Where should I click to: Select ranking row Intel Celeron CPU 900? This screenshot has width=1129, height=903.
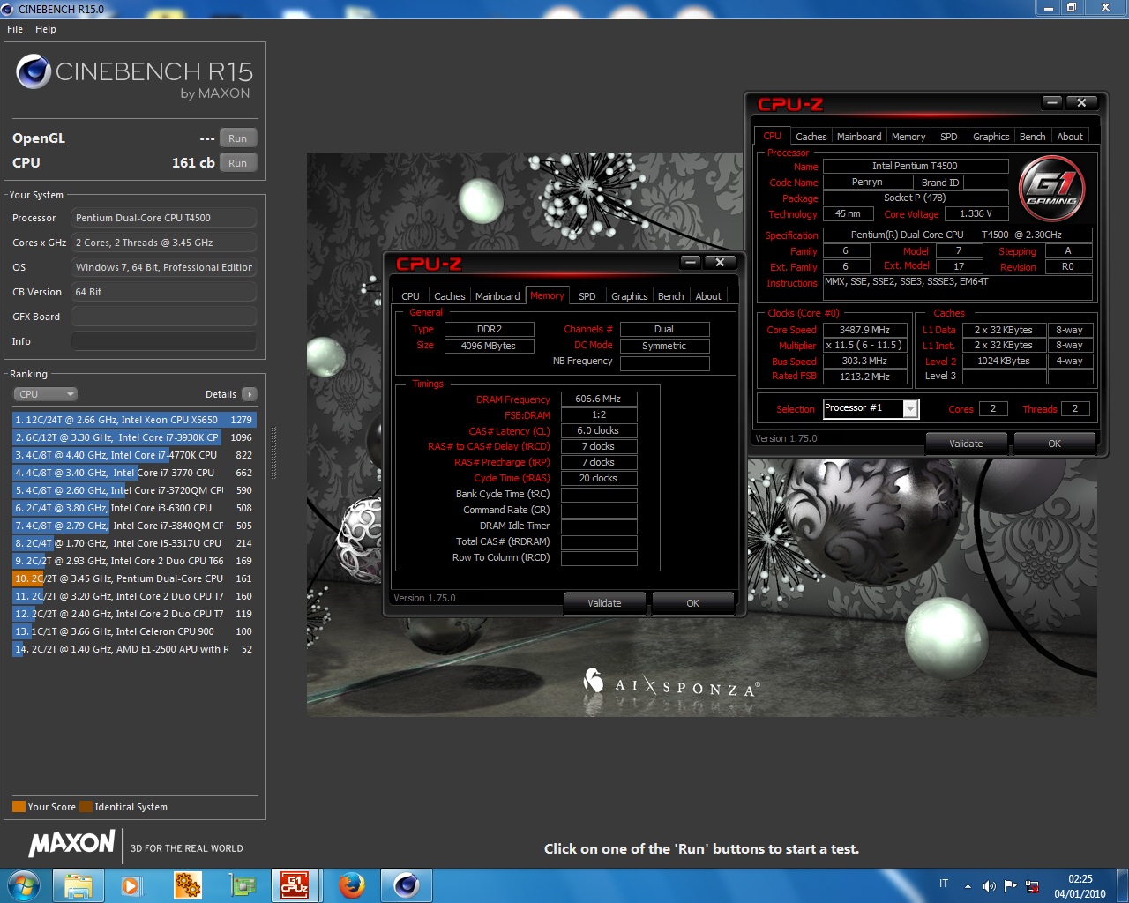coord(134,631)
